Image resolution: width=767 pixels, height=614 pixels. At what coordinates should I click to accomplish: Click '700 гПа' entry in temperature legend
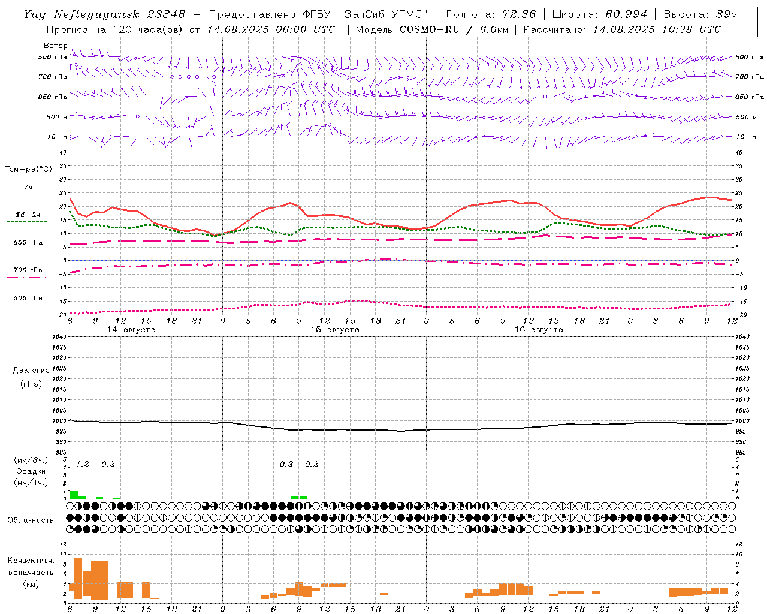click(x=28, y=270)
